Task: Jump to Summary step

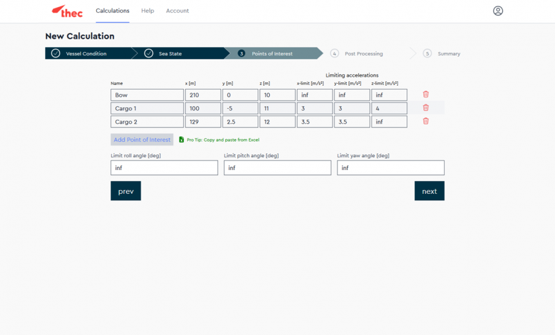Action: [449, 53]
